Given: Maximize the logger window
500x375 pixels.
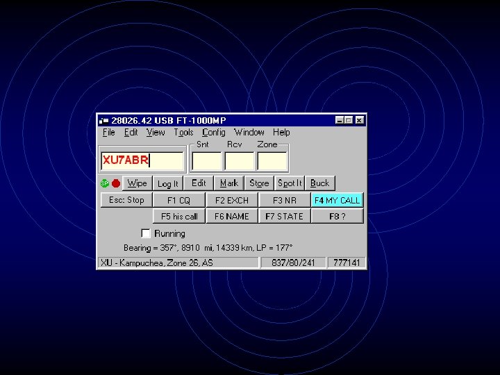Looking at the screenshot, I should coord(348,120).
